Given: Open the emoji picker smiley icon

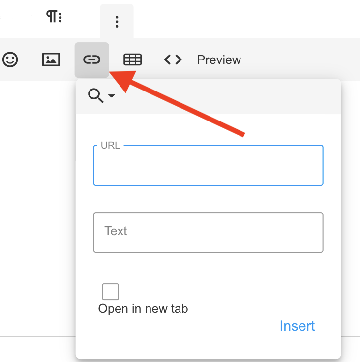Looking at the screenshot, I should click(10, 60).
